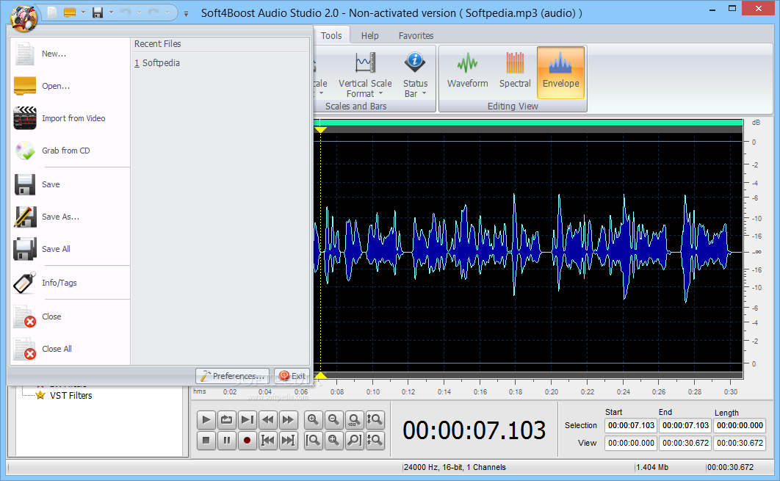Viewport: 780px width, 481px height.
Task: Click '24000 Hz, 16-bit, 1 Channels' status text
Action: point(455,468)
